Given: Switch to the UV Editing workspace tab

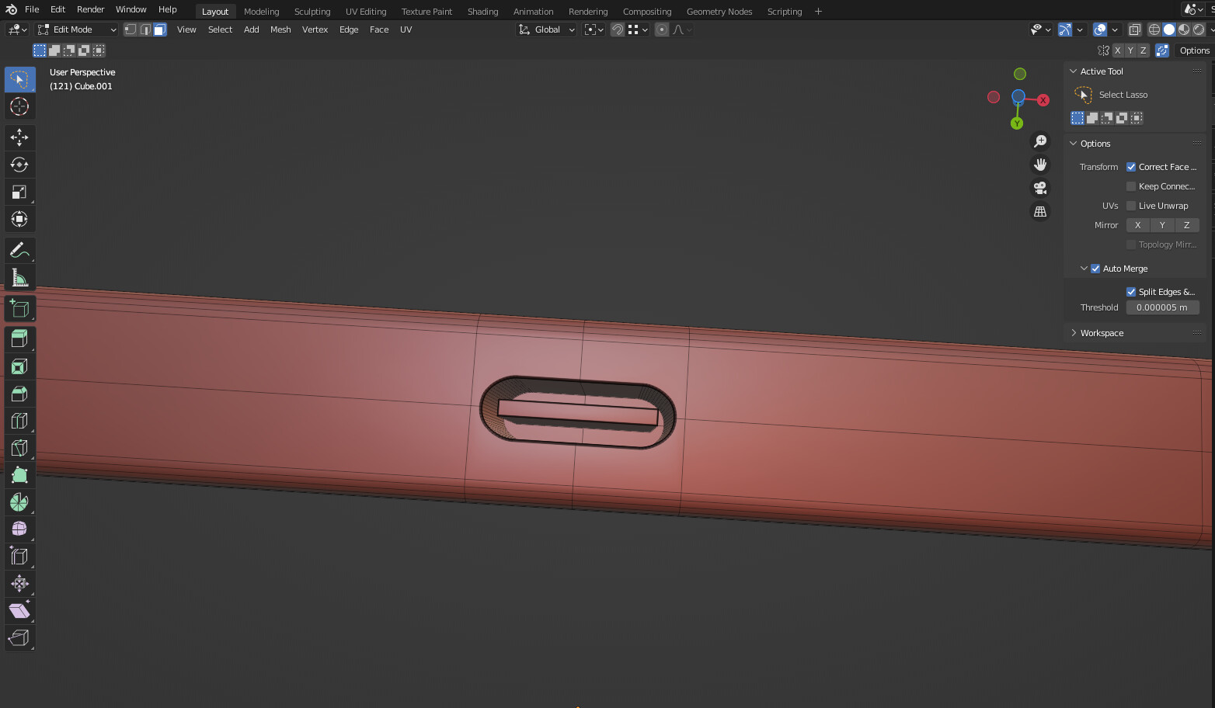Looking at the screenshot, I should tap(366, 12).
